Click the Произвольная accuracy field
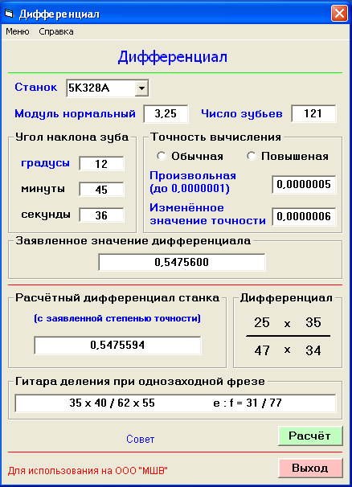This screenshot has width=352, height=487. pyautogui.click(x=304, y=185)
